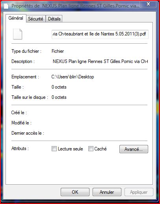The image size is (160, 204).
Task: Cancel changes with Annuler button
Action: coord(107,192)
